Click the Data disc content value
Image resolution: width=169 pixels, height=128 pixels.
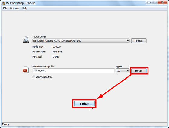pyautogui.click(x=57, y=52)
